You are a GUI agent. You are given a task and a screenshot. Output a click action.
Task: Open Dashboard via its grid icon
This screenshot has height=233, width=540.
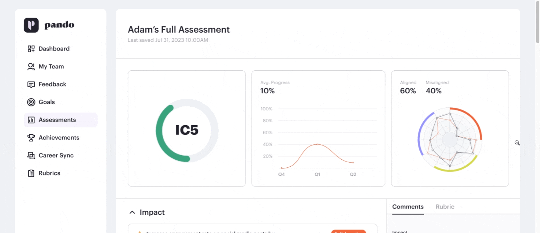(31, 49)
